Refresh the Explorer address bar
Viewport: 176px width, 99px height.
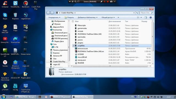tap(137, 13)
